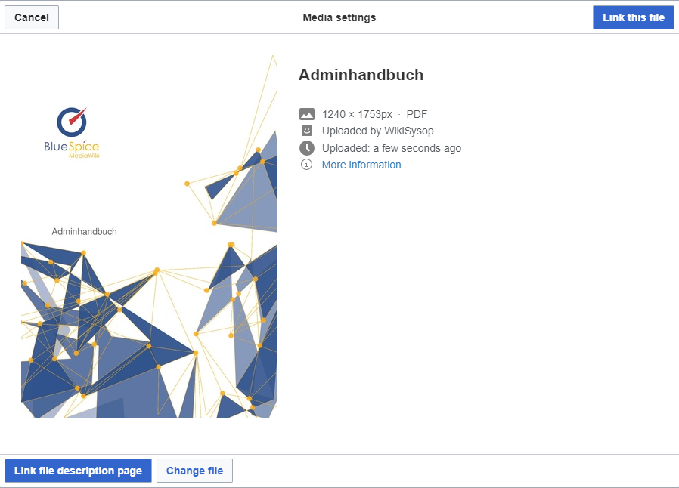
Task: Click the Adminhandbuch caption inside the preview
Action: point(84,232)
